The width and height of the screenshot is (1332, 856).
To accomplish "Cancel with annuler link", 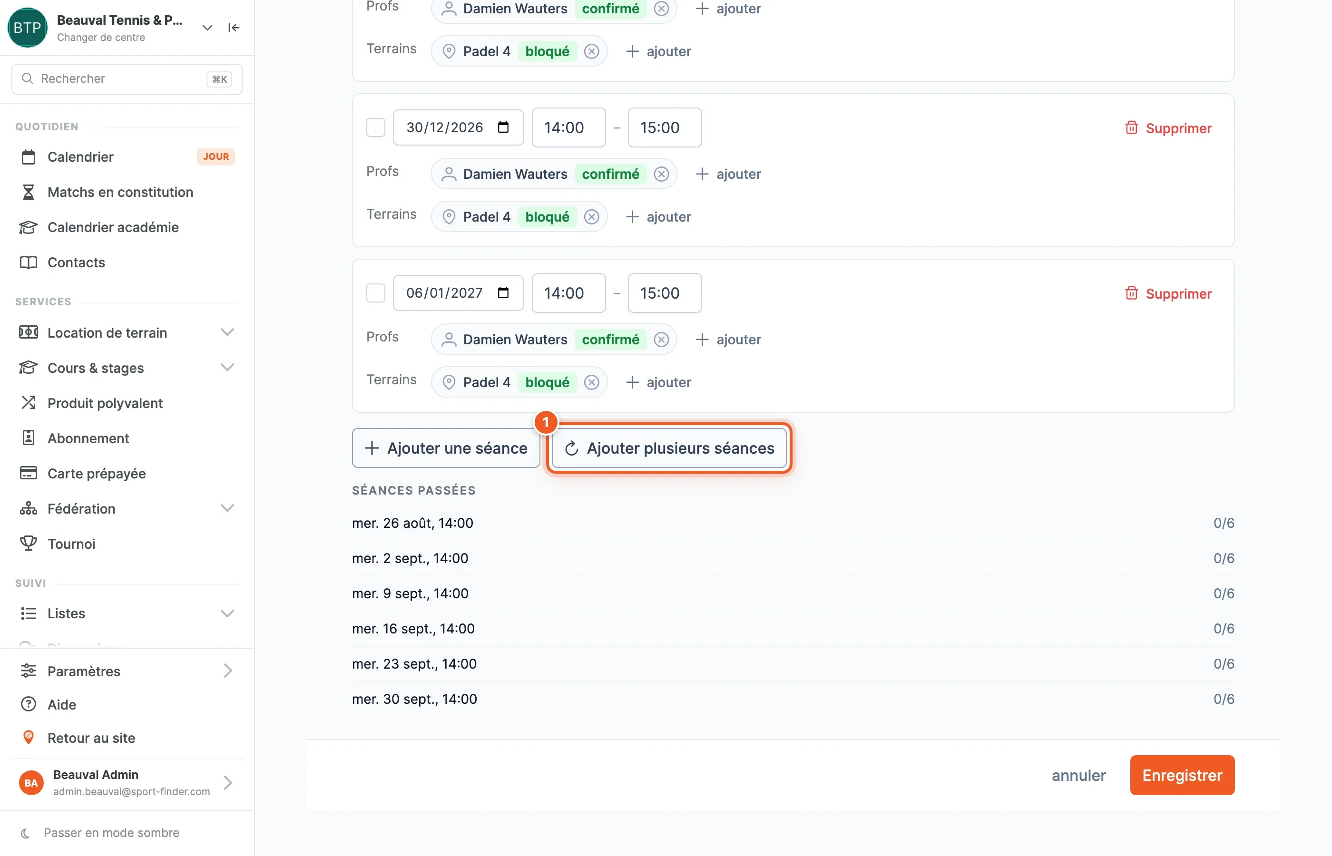I will coord(1078,776).
